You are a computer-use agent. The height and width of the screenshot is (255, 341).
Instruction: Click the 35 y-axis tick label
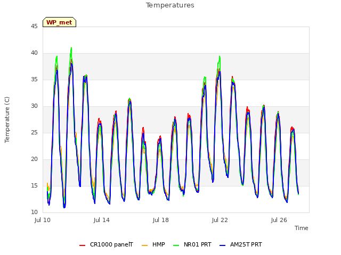[34, 80]
